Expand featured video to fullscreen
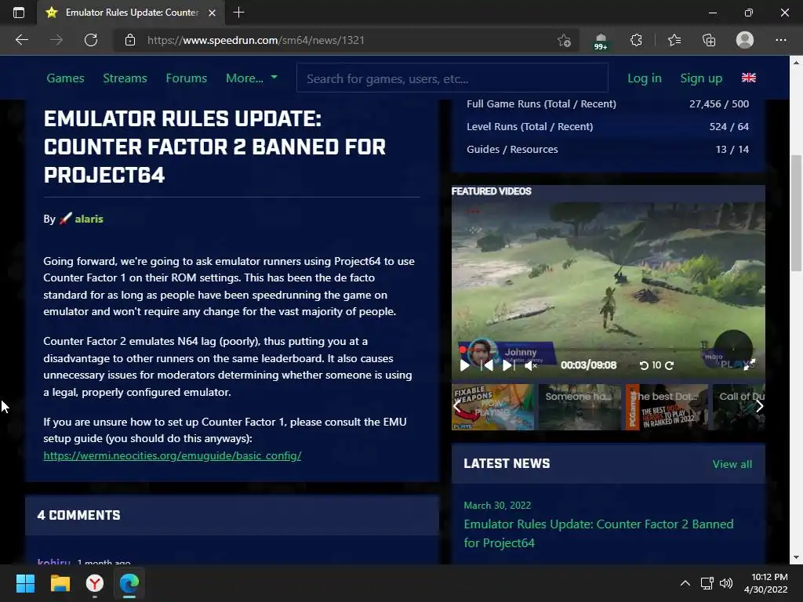 749,364
